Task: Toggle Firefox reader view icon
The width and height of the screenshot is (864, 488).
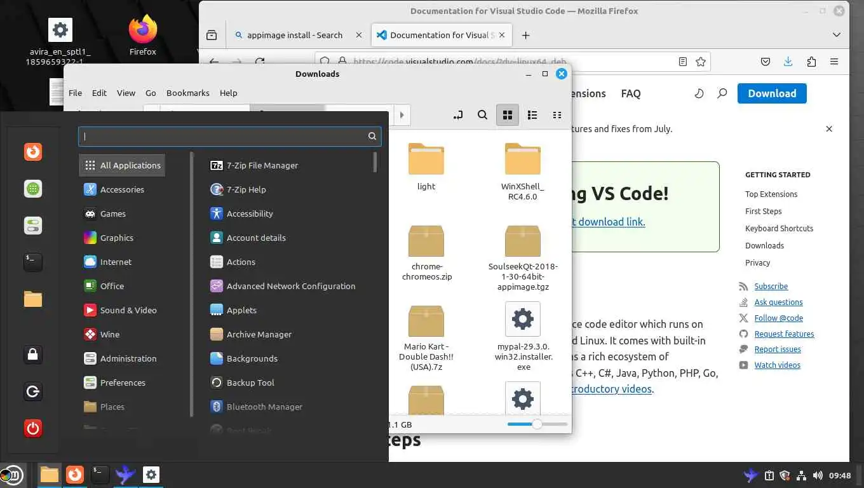Action: pyautogui.click(x=682, y=62)
